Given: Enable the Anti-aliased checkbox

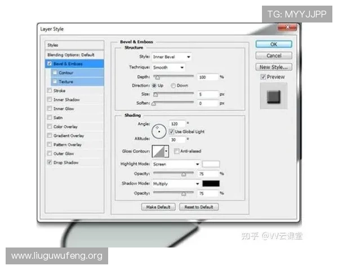Looking at the screenshot, I should 176,151.
